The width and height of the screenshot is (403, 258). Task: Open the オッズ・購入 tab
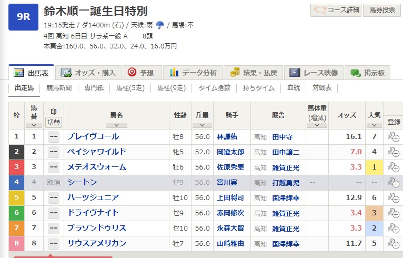pos(88,73)
